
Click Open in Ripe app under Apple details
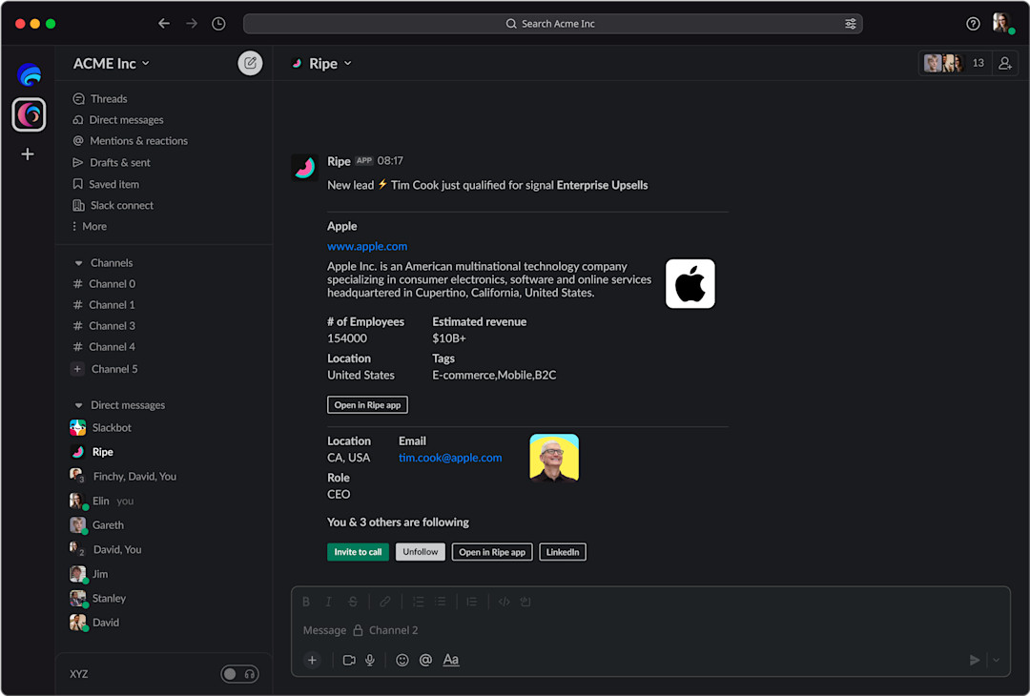tap(367, 405)
